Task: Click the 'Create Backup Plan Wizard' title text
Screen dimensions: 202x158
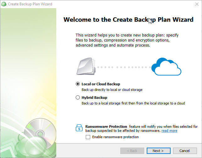Action: (x=30, y=4)
